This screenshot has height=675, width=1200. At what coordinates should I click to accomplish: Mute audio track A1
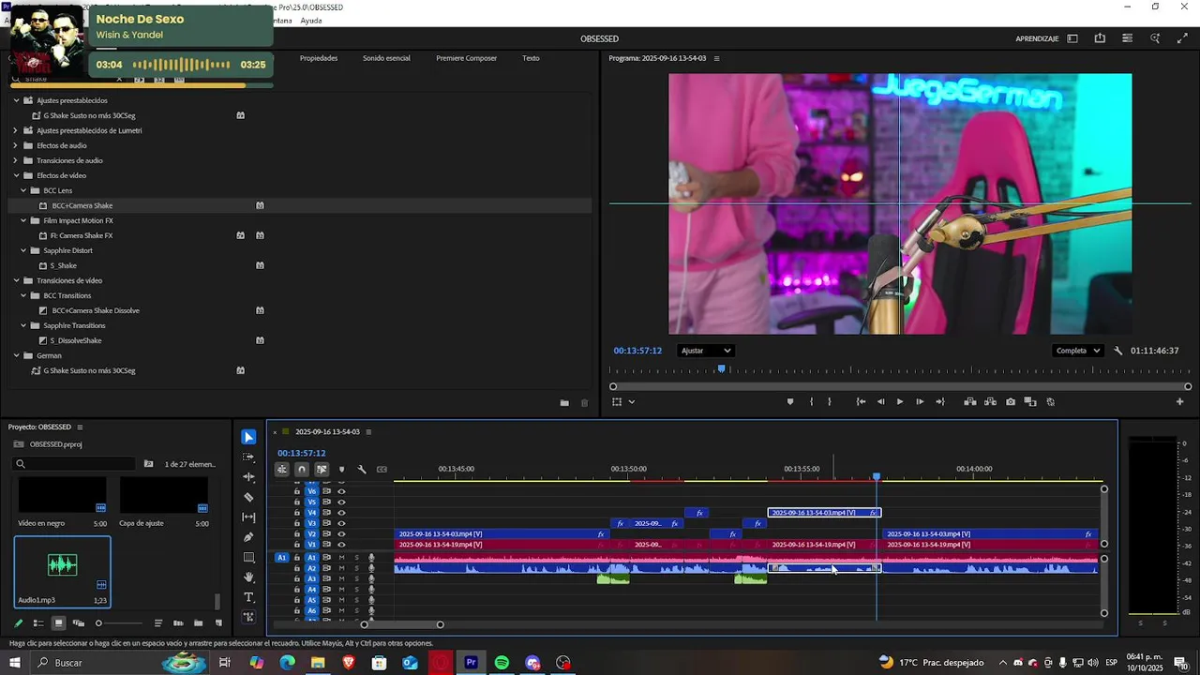click(341, 558)
